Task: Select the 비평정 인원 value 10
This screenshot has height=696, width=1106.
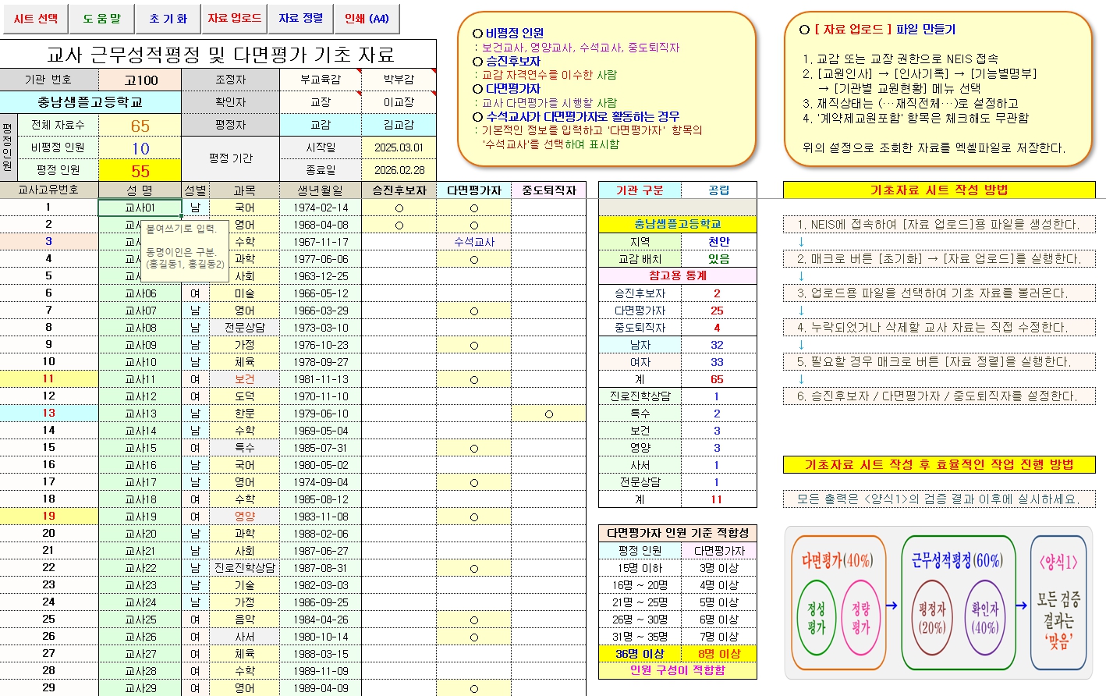Action: (x=140, y=148)
